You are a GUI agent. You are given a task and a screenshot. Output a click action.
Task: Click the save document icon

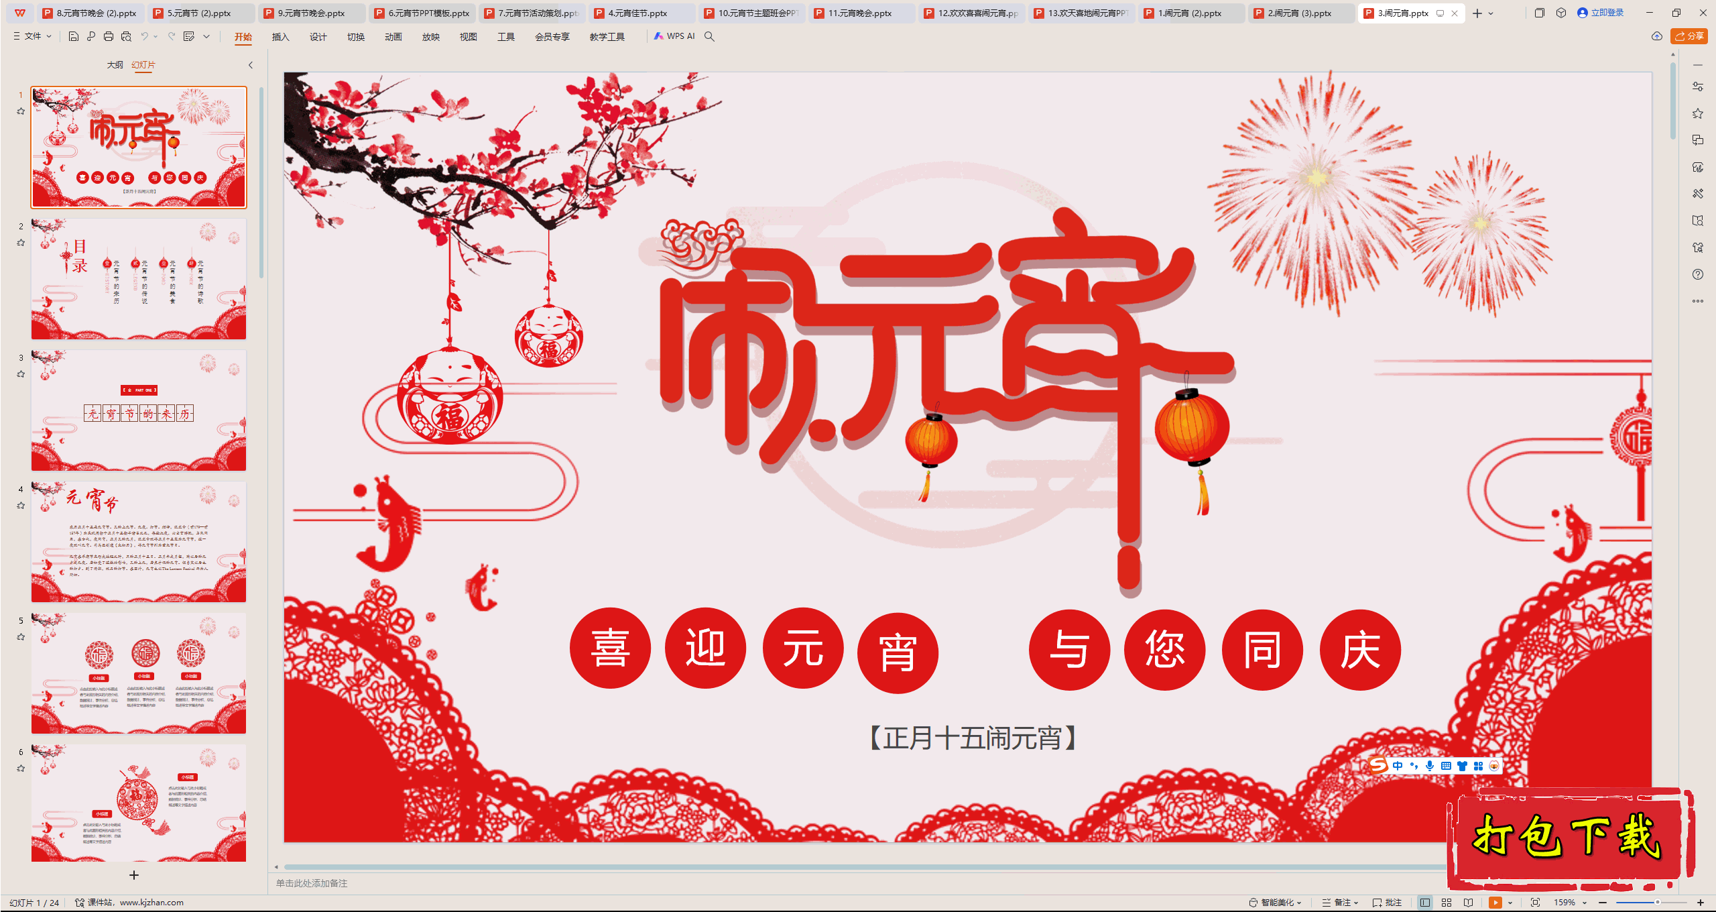click(x=74, y=36)
